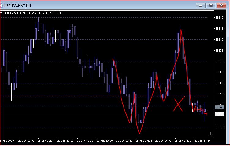Click the 33575 price scale label
Screen dimensions: 230x146
(x=219, y=50)
